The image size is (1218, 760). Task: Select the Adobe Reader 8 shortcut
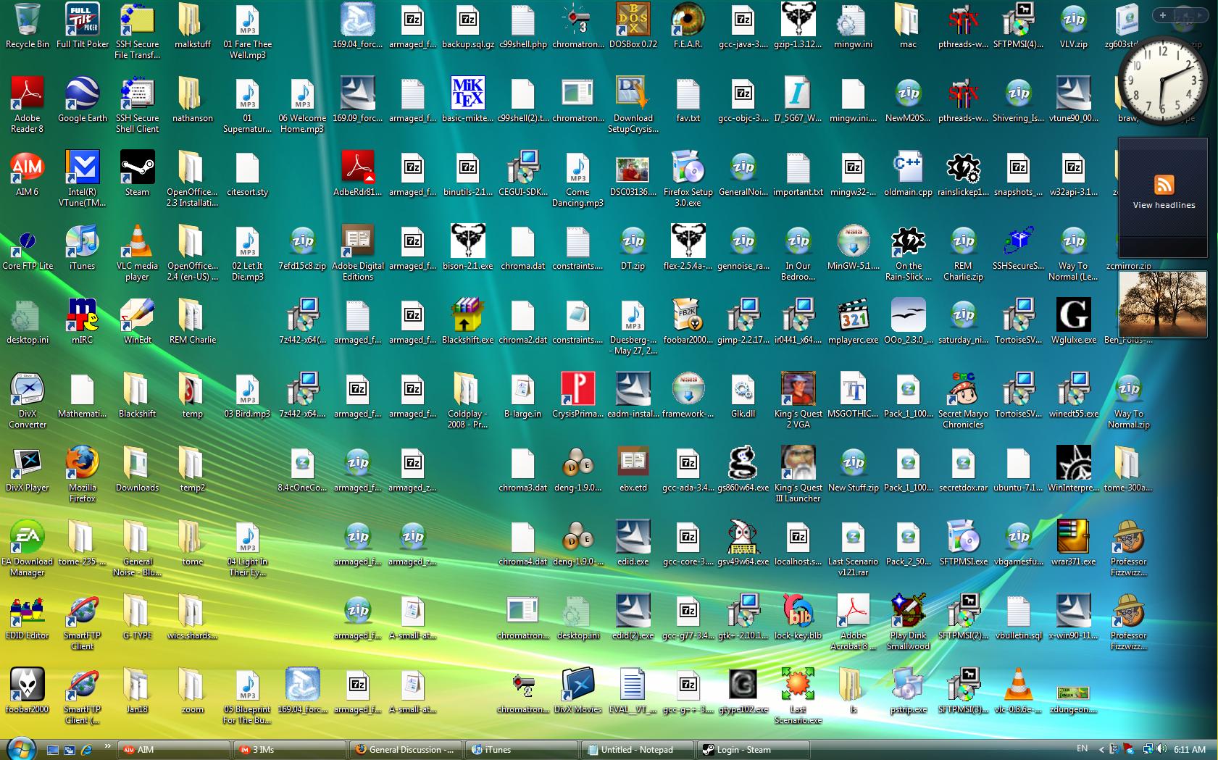[28, 104]
